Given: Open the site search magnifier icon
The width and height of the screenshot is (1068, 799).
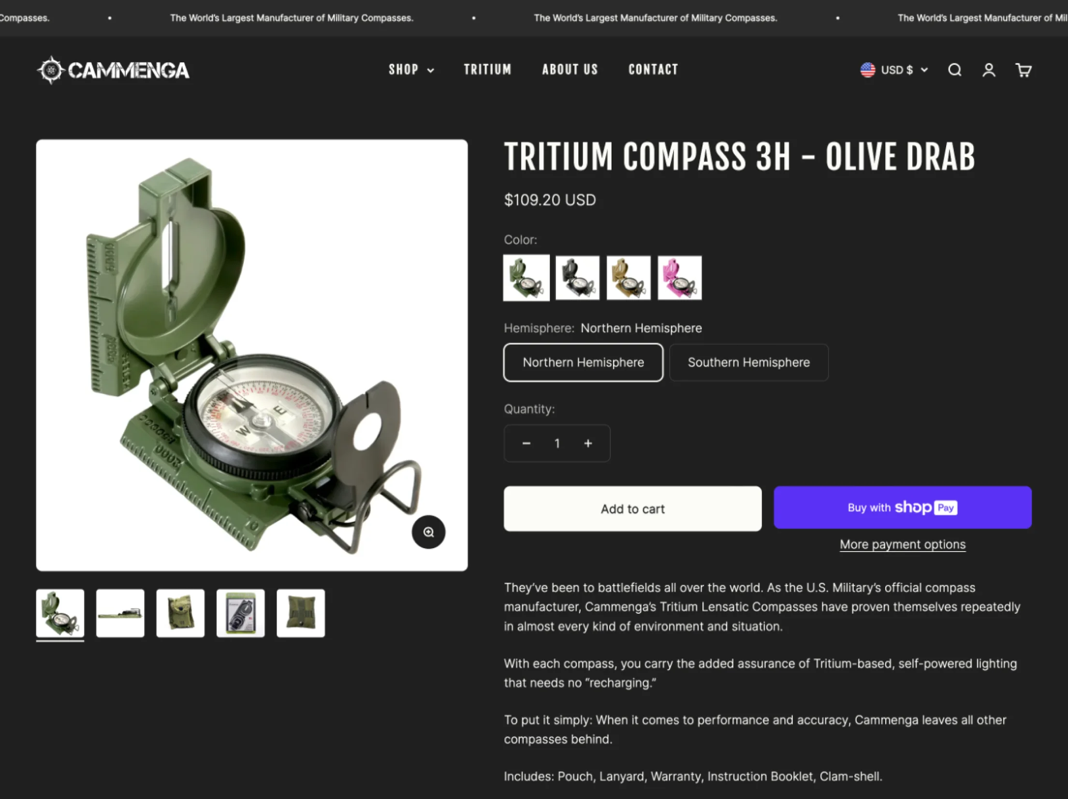Looking at the screenshot, I should click(x=954, y=70).
